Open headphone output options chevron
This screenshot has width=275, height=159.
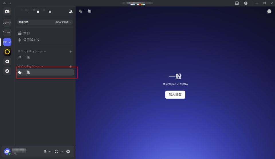click(x=62, y=152)
